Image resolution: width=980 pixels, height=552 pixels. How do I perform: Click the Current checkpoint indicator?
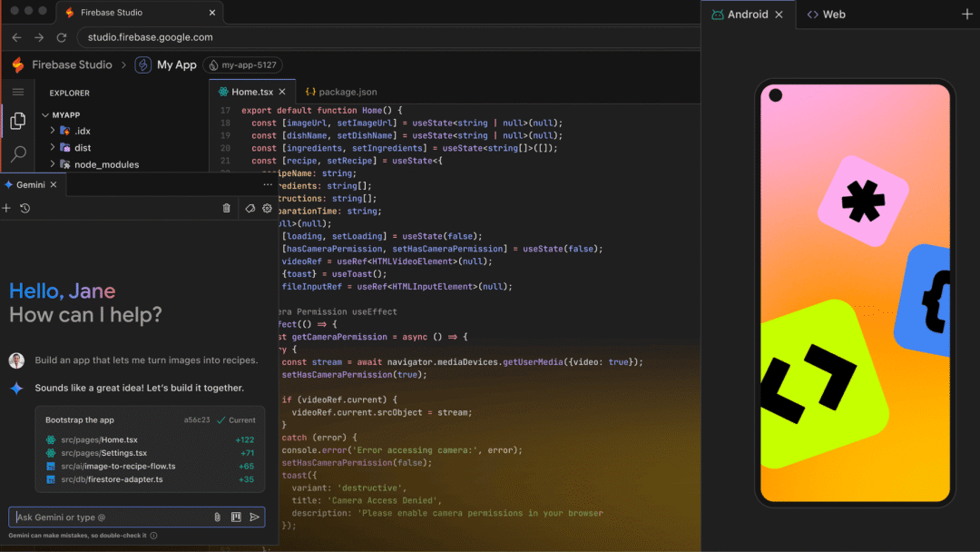[236, 420]
